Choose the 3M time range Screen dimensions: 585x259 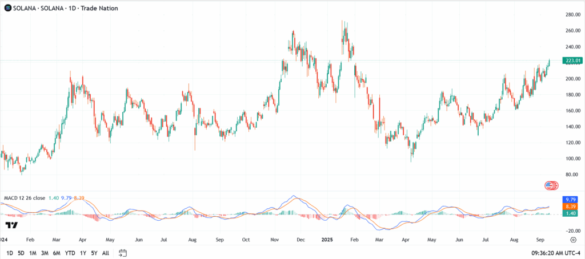point(45,252)
